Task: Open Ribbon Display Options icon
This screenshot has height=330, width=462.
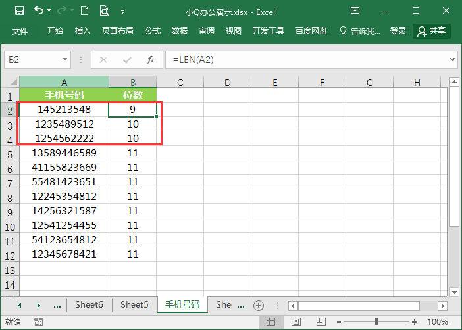Action: pos(355,11)
